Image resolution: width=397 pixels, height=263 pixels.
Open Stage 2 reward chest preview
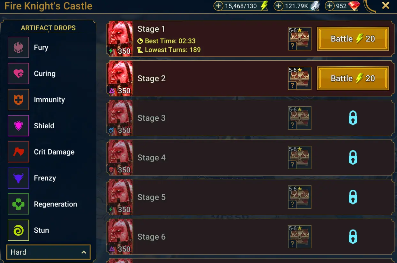click(300, 79)
